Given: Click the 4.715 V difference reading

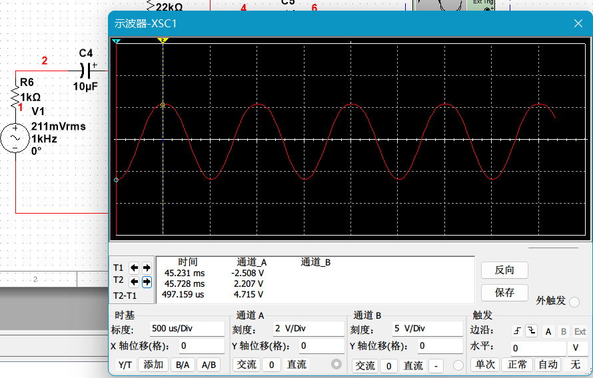Looking at the screenshot, I should (248, 295).
